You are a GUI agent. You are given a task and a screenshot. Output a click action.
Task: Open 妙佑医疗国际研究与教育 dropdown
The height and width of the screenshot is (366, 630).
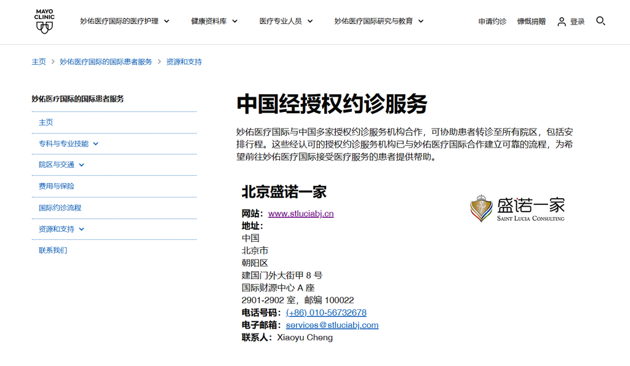click(x=379, y=21)
